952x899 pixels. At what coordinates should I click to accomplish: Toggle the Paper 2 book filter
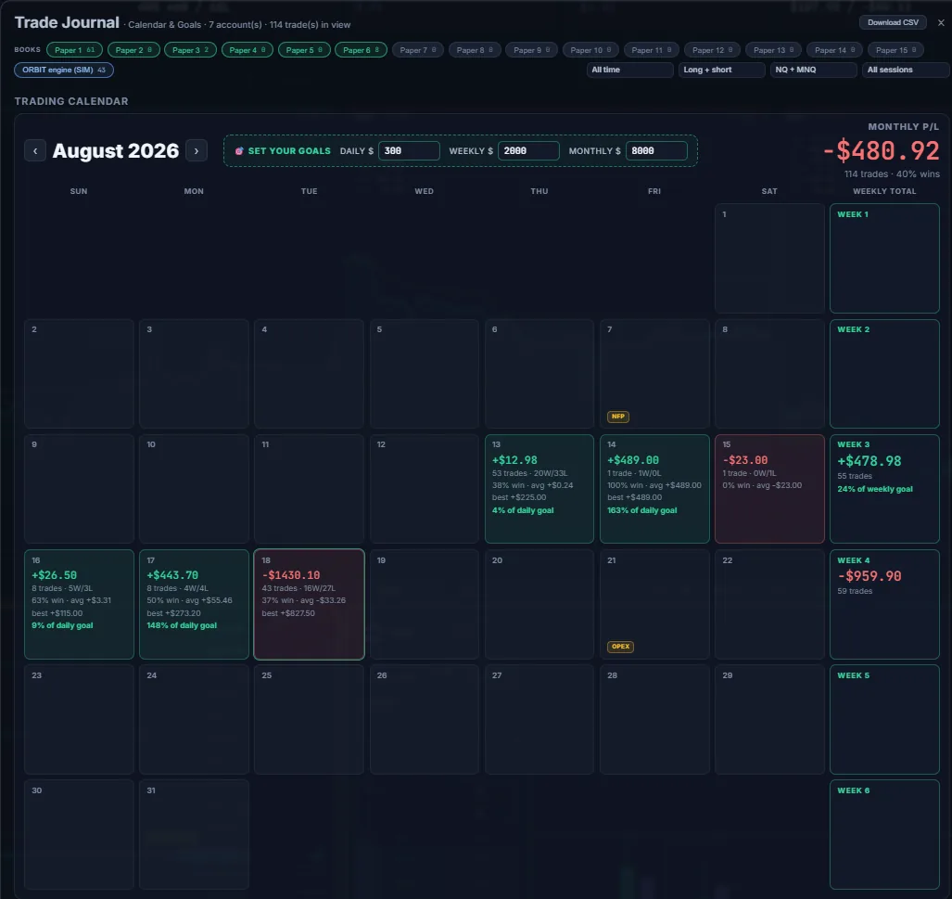pos(133,50)
